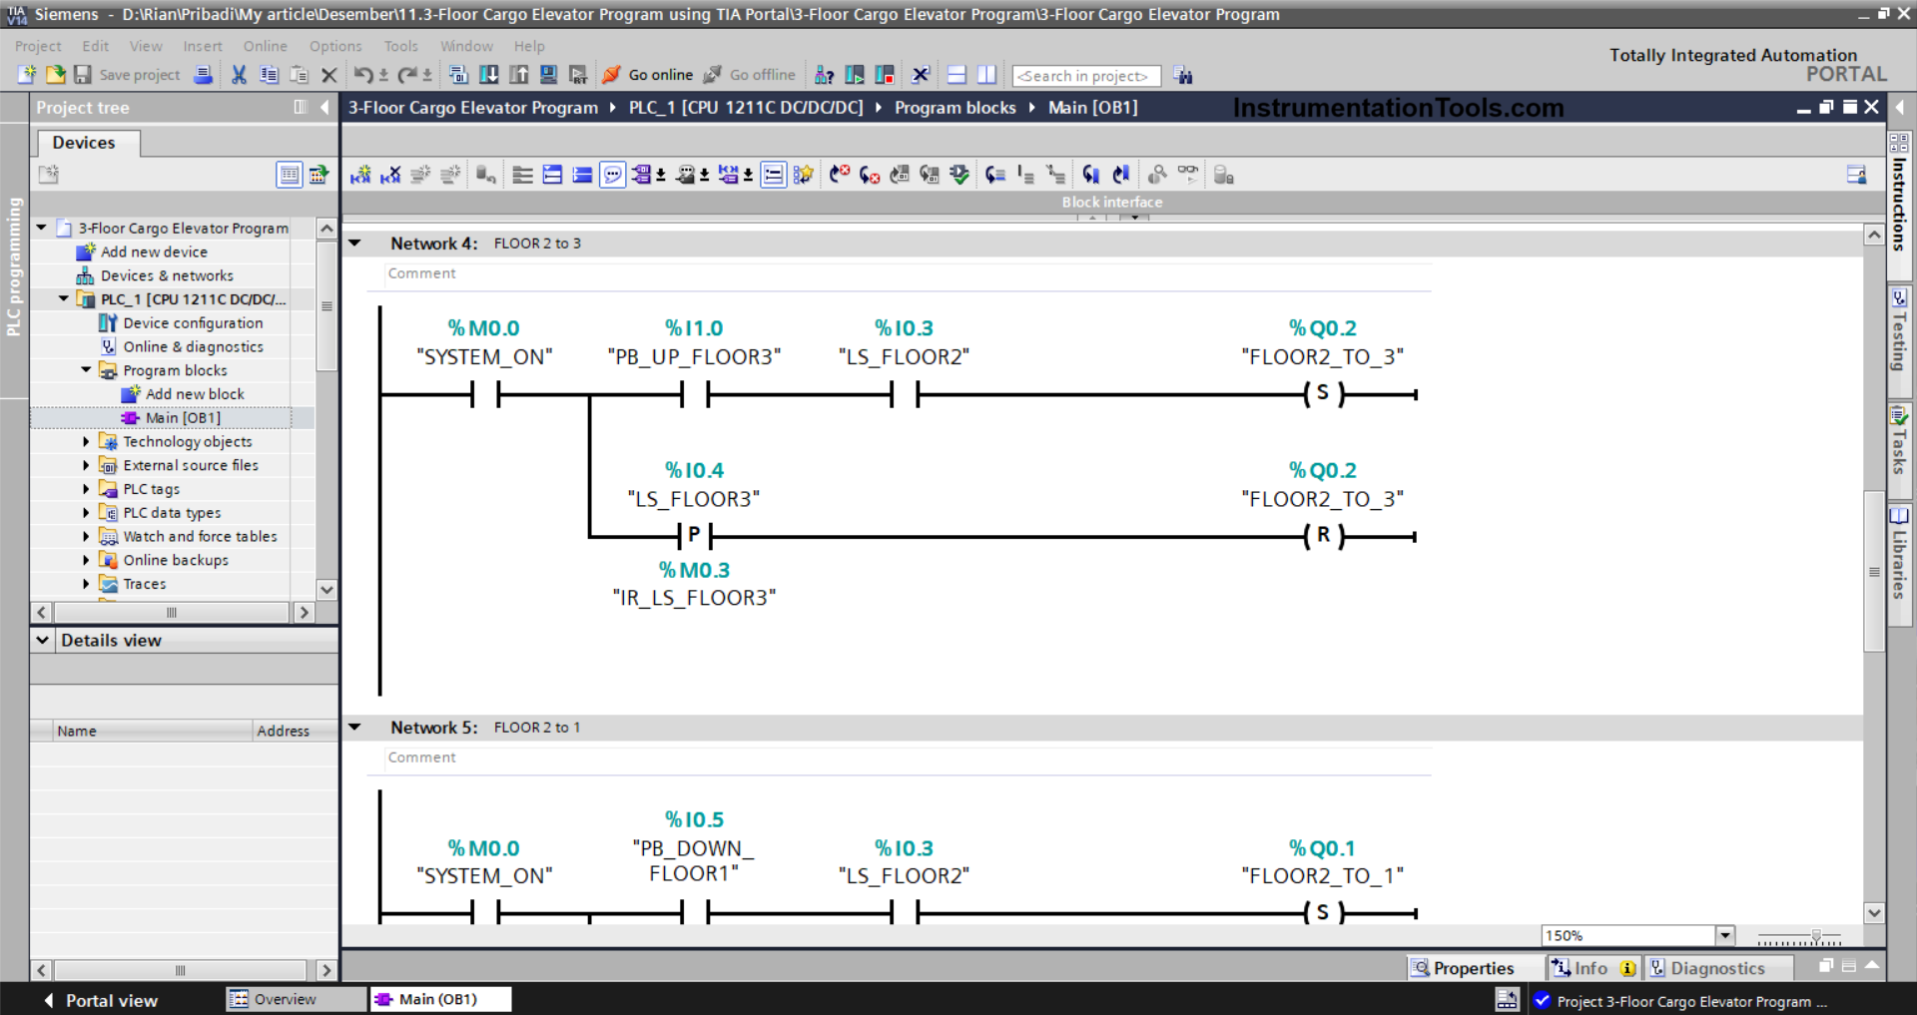Split editor space vertically
This screenshot has height=1015, width=1917.
pyautogui.click(x=986, y=75)
